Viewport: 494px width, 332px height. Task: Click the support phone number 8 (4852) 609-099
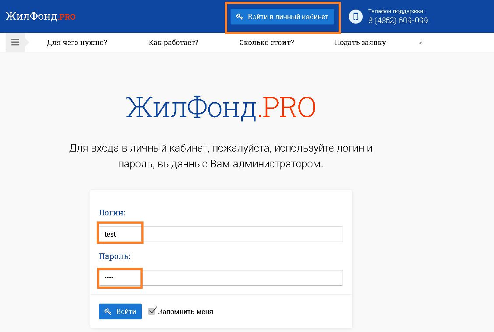[398, 21]
